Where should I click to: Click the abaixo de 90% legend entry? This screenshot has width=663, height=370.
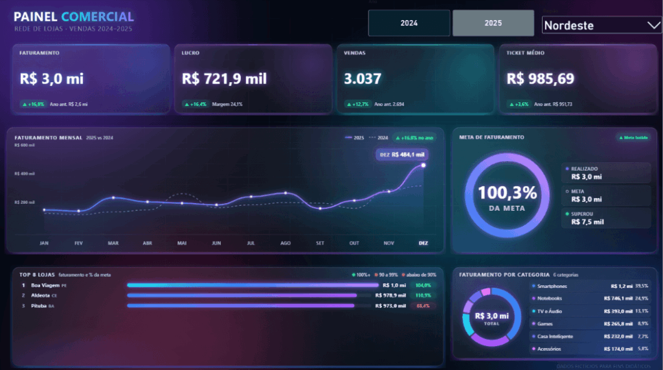[x=419, y=275]
